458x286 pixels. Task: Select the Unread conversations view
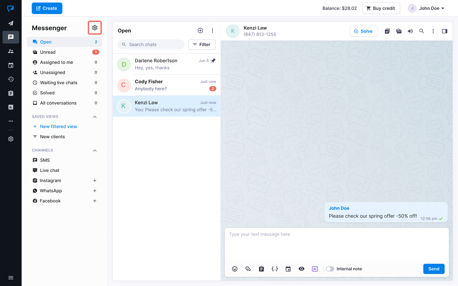coord(48,52)
